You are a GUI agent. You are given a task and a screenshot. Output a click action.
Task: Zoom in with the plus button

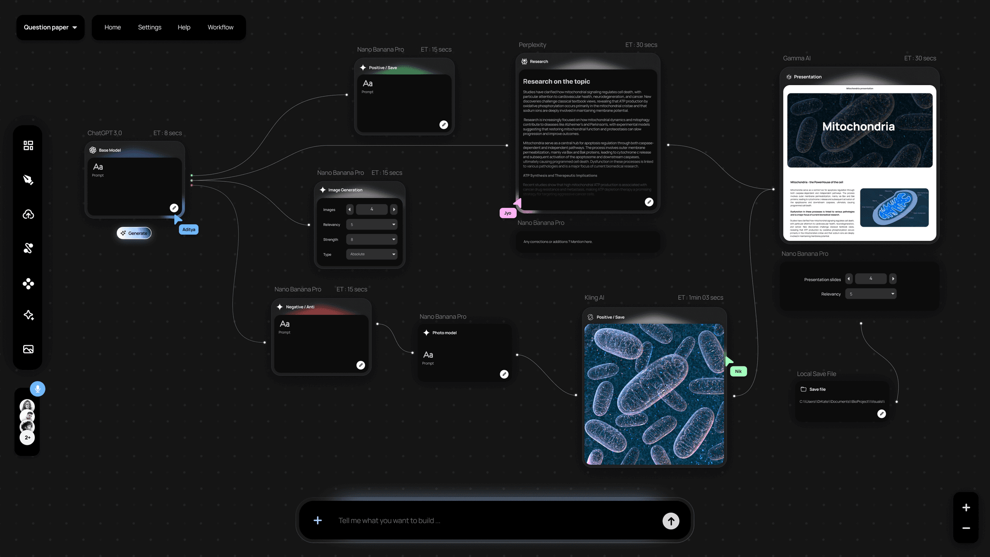(966, 508)
